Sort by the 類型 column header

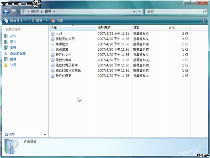click(149, 28)
